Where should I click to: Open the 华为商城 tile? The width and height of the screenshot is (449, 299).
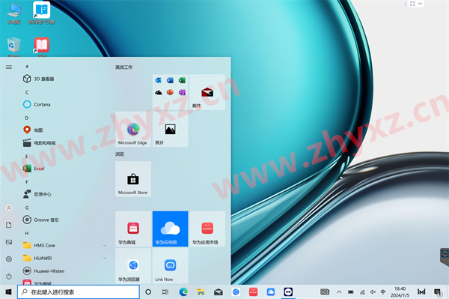133,229
